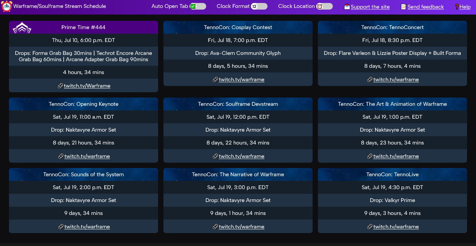Screen dimensions: 476x246
Task: Click the 8 days, 7 hours, 4 mins countdown
Action: tap(392, 66)
